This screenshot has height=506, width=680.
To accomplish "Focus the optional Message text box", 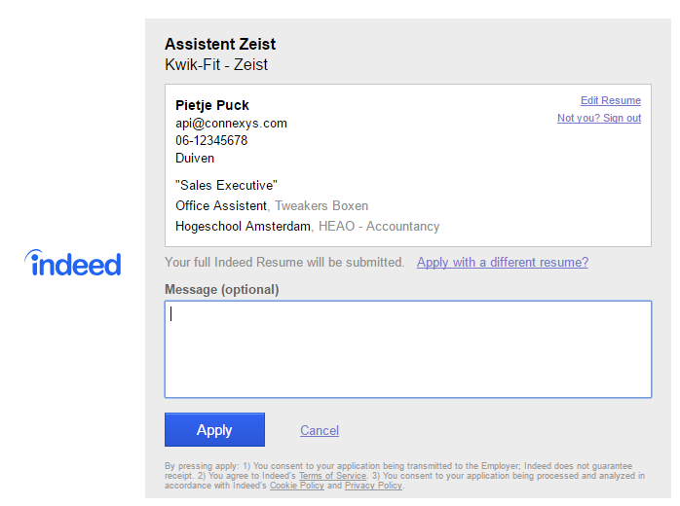I will 408,349.
